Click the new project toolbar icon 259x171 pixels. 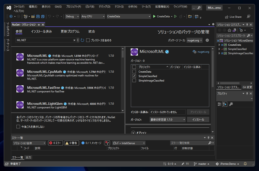click(26, 16)
